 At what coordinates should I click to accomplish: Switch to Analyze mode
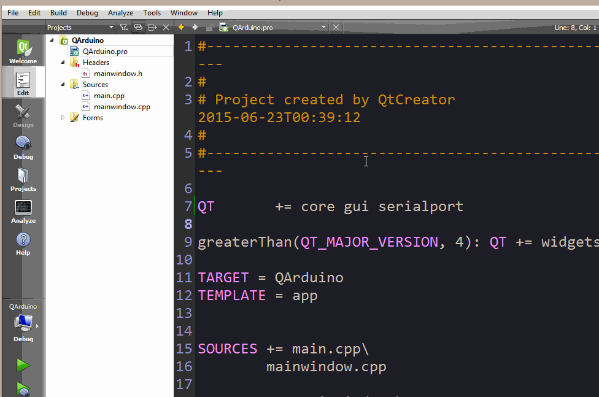click(x=23, y=210)
